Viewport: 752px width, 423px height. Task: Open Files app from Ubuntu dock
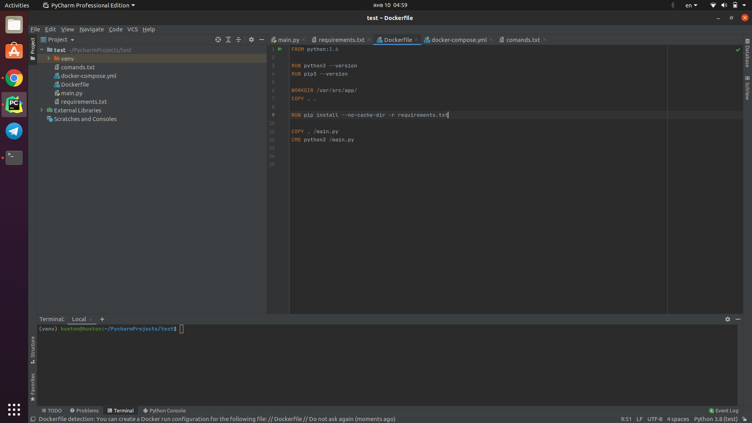14,25
